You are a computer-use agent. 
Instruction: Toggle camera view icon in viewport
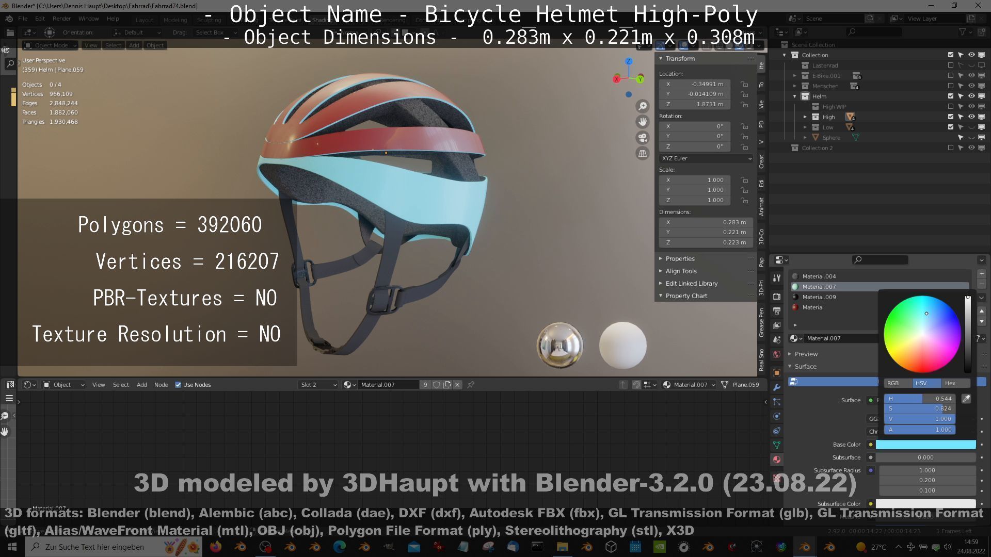point(643,138)
